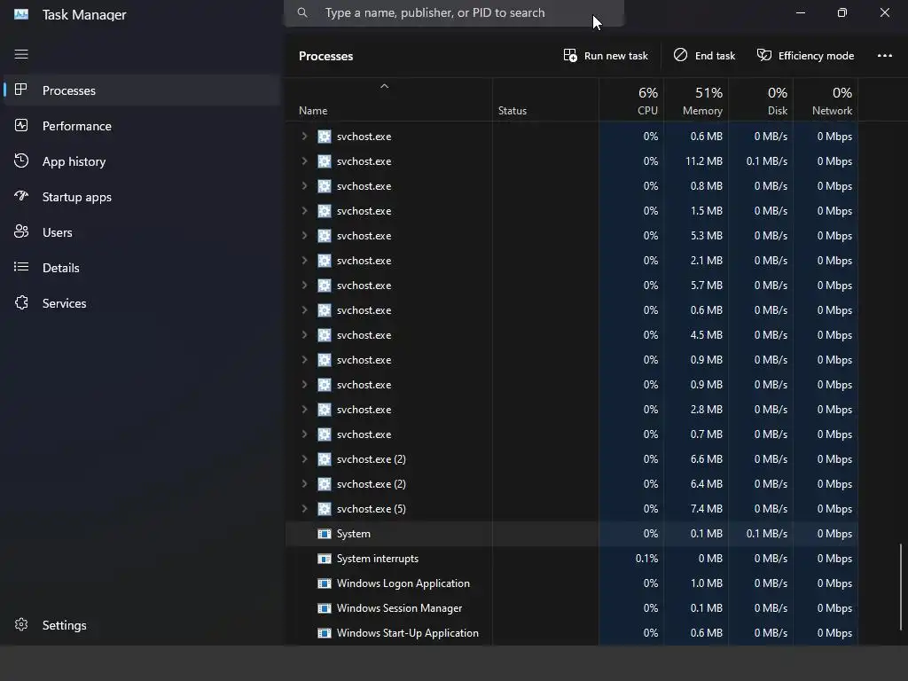Expand the svchost.exe (2) row with 6.4 MB

click(304, 483)
